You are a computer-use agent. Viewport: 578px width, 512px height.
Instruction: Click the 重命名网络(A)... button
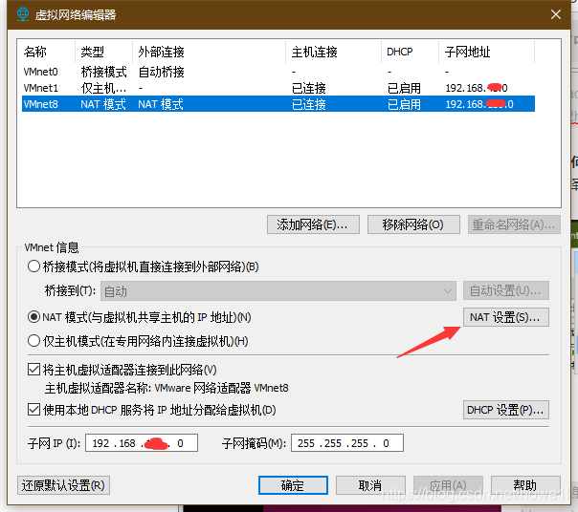(x=514, y=224)
